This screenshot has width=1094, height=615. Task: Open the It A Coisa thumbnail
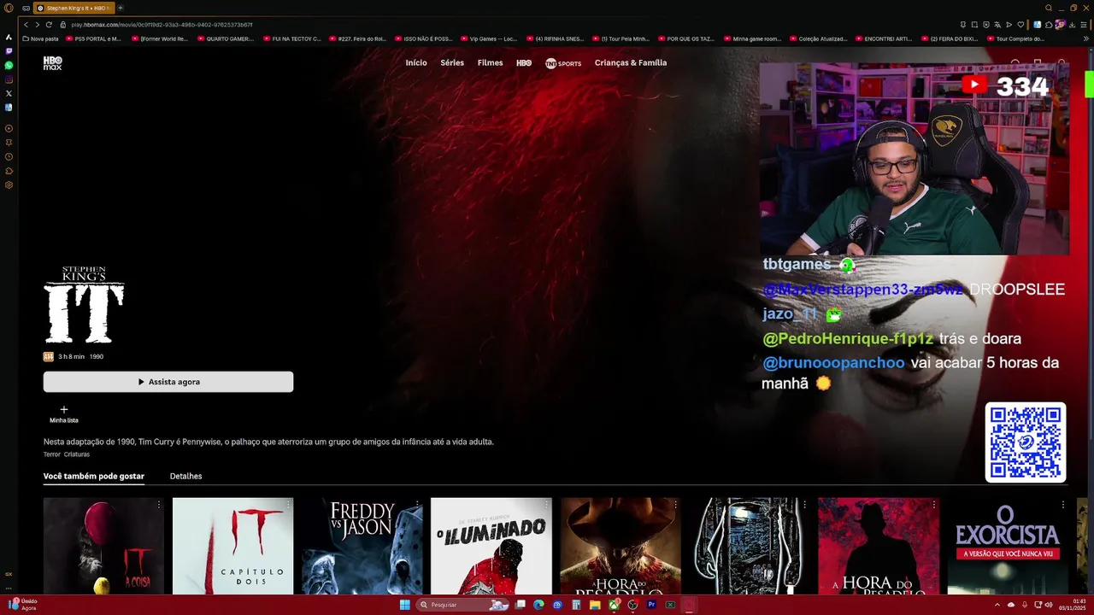tap(103, 546)
